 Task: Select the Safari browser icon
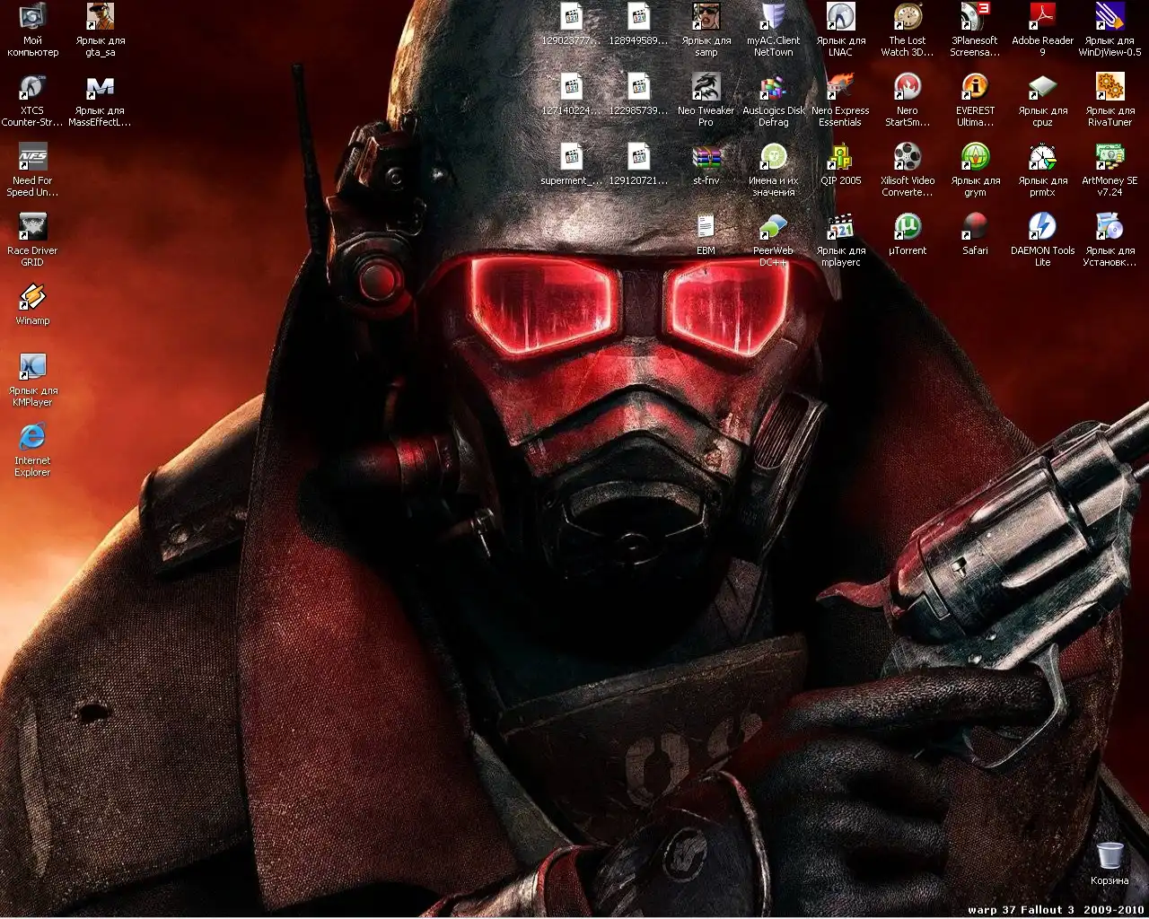pyautogui.click(x=975, y=228)
